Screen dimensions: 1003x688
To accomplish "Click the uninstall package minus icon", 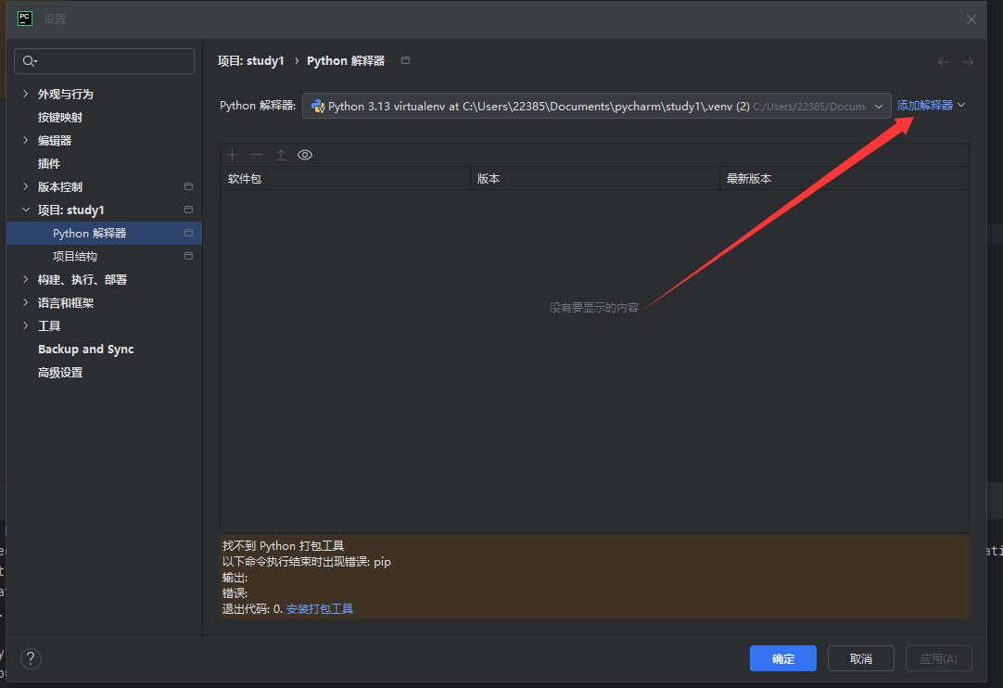I will 257,154.
